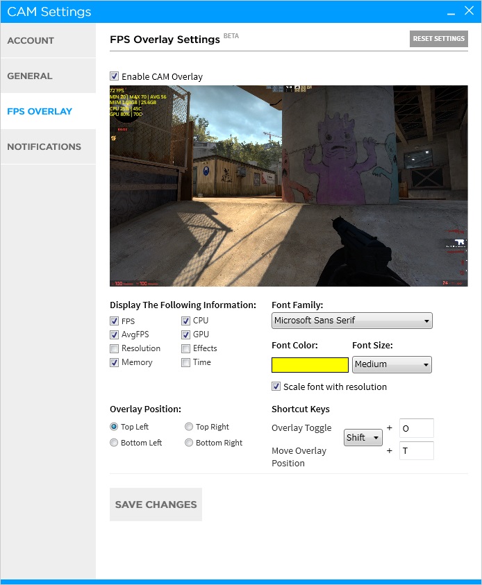482x585 pixels.
Task: Enable the Resolution checkbox
Action: click(114, 348)
